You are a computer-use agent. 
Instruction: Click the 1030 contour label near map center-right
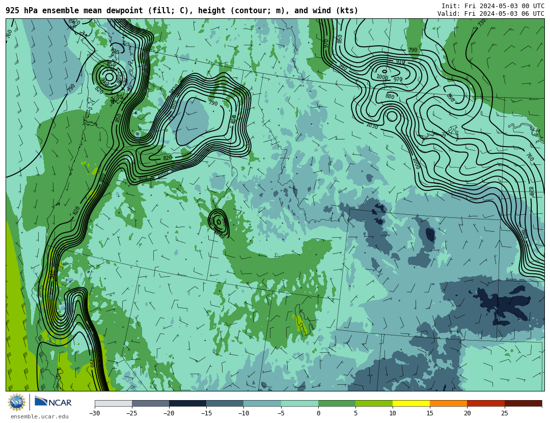[x=372, y=126]
